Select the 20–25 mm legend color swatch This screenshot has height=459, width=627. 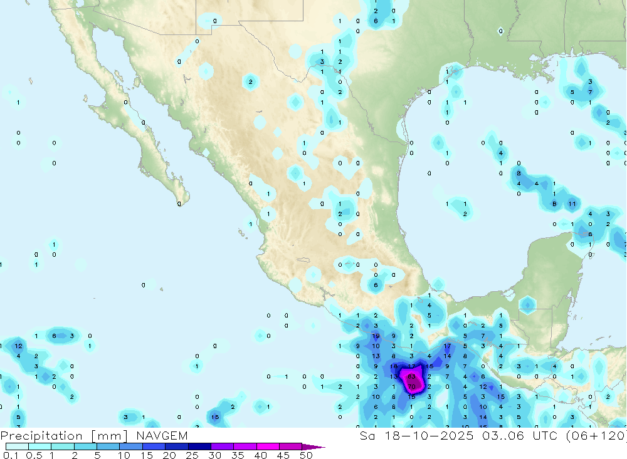177,446
